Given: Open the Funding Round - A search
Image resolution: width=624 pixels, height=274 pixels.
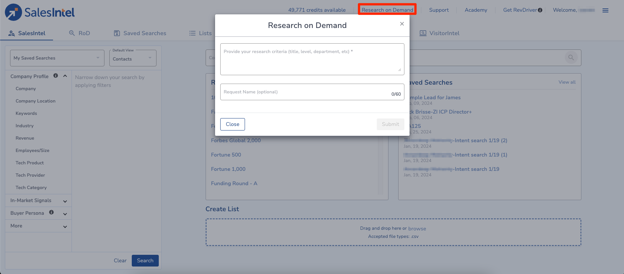Looking at the screenshot, I should [x=234, y=184].
